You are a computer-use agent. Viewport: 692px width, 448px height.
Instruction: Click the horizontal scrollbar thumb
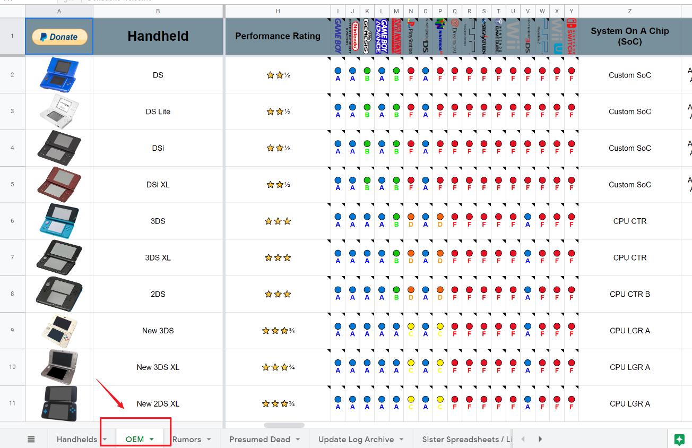(x=284, y=425)
